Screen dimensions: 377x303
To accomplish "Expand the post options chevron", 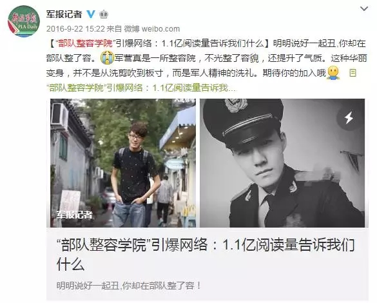I will point(364,9).
